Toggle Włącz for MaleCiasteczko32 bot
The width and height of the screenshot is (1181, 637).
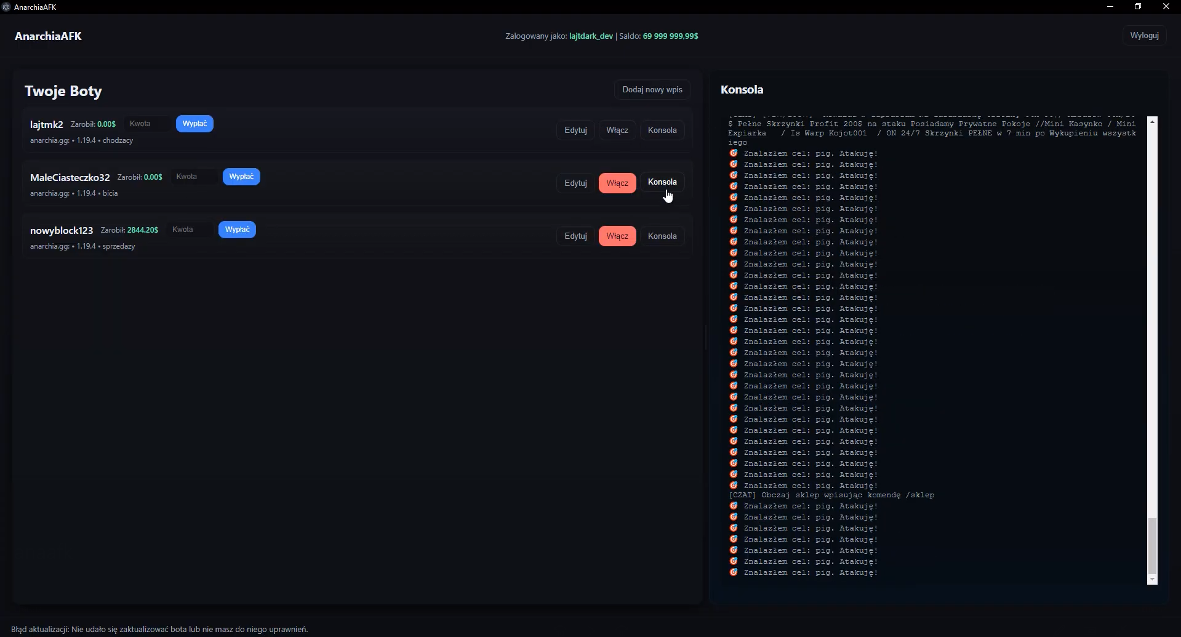tap(617, 183)
